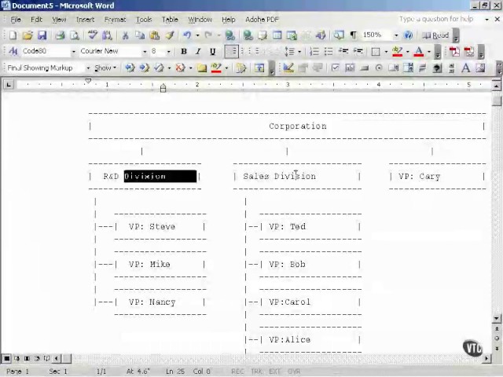Screen dimensions: 503x377
Task: Apply numbered list formatting
Action: pyautogui.click(x=314, y=52)
